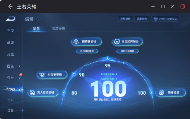Viewport: 190px width, 119px height.
Task: Click the arc node marker at 80
Action: tap(64, 93)
